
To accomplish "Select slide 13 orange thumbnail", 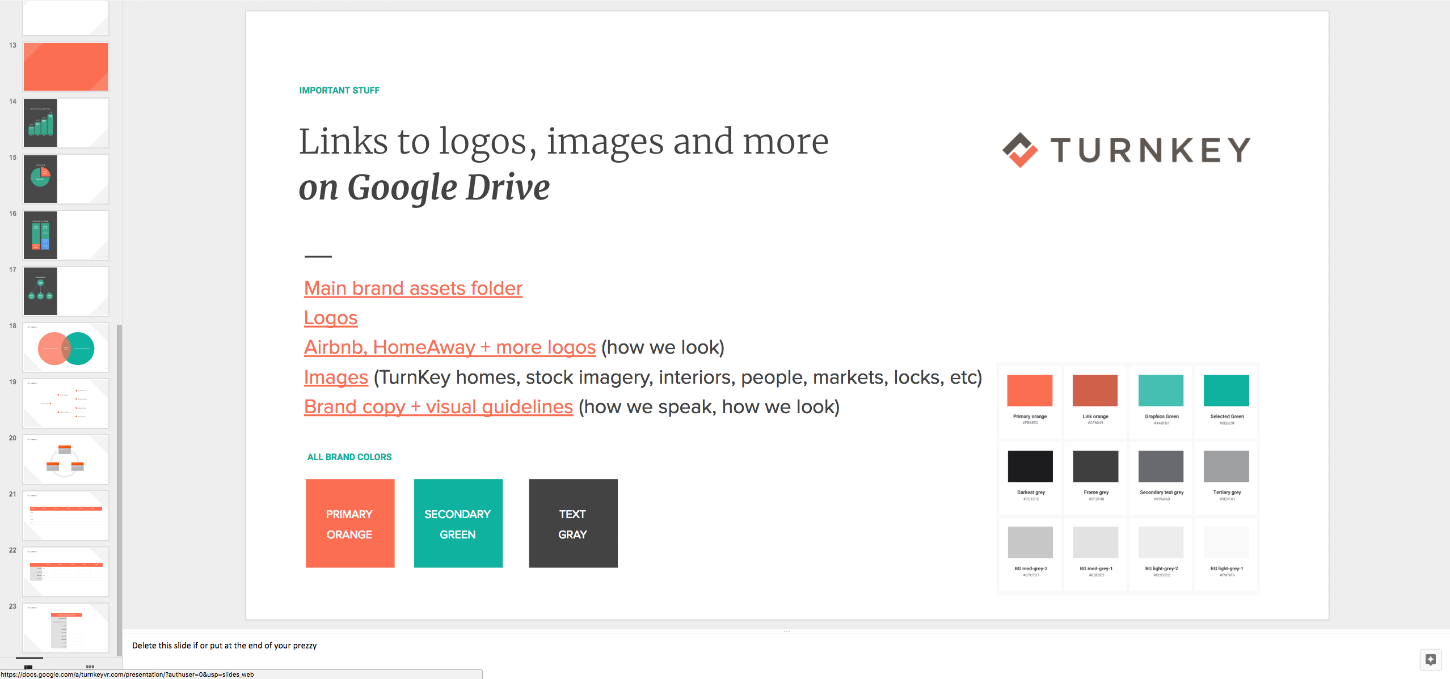I will pyautogui.click(x=66, y=67).
